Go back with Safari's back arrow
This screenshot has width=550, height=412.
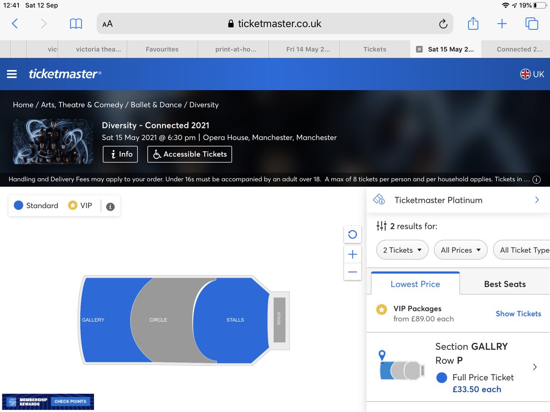15,23
